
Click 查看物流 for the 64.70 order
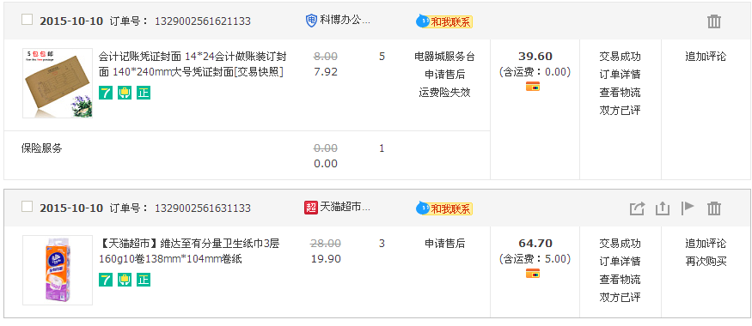620,280
